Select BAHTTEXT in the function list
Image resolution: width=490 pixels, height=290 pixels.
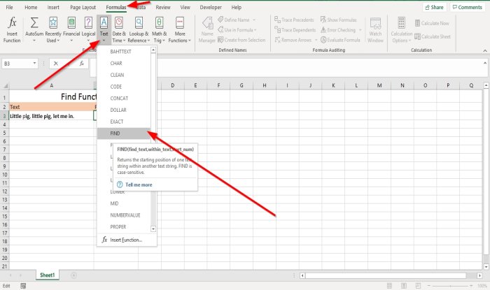[124, 52]
